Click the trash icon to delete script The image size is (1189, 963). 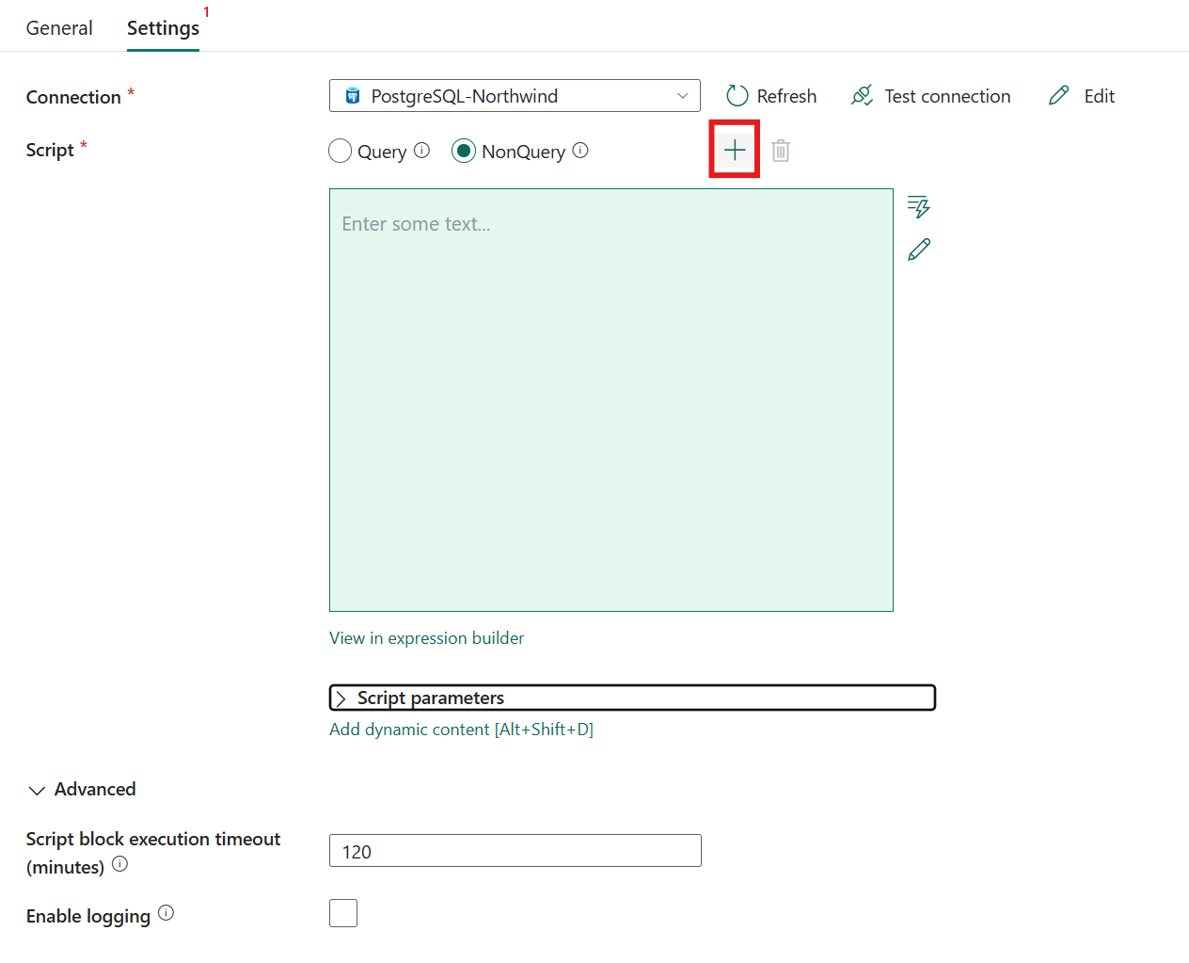coord(781,151)
